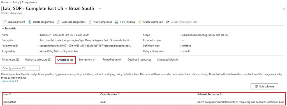Close the assignment blade with X
This screenshot has height=106, width=287.
tap(284, 9)
